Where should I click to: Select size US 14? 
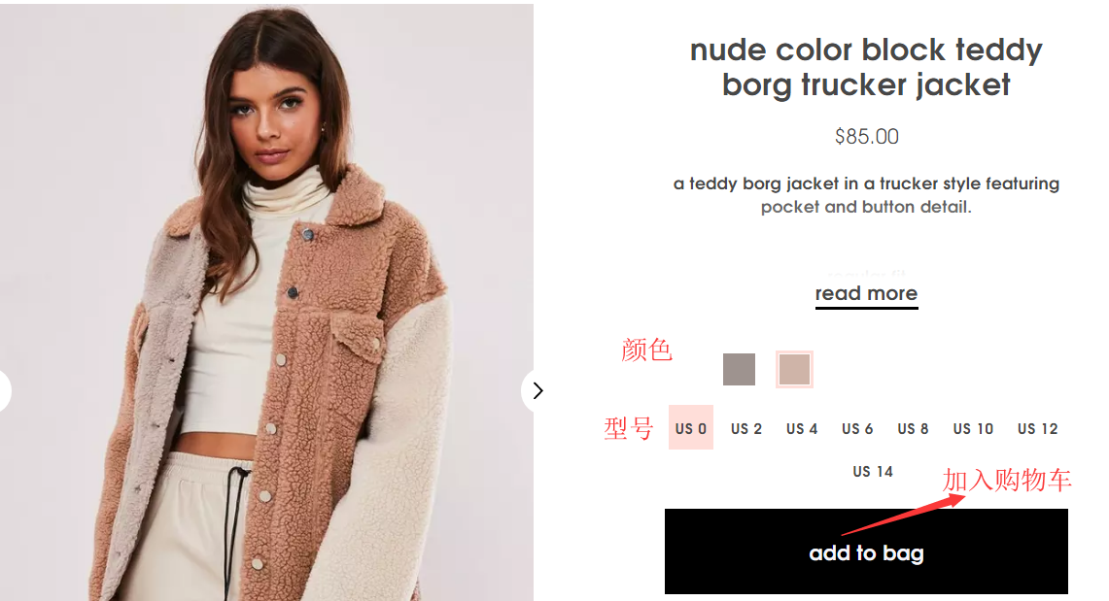(872, 471)
